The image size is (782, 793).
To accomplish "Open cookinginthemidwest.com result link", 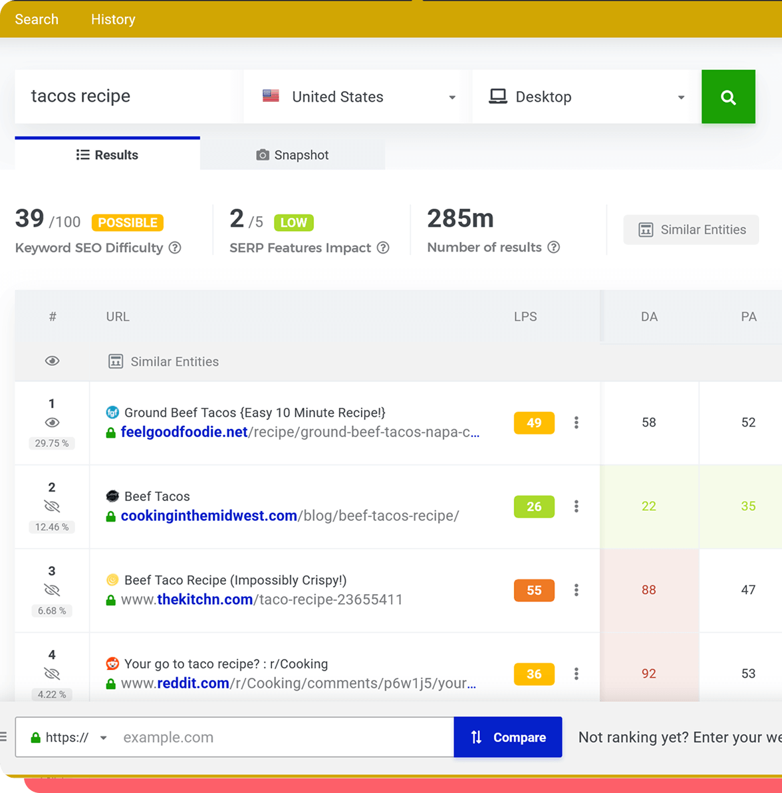I will click(290, 516).
